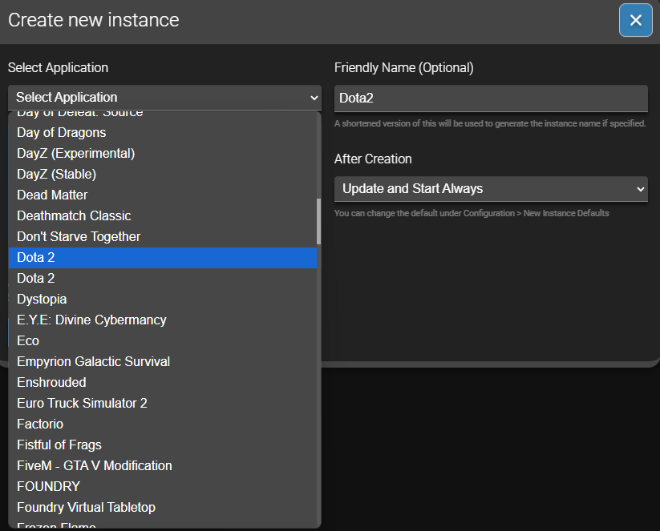Choose Euro Truck Simulator 2
This screenshot has width=660, height=531.
click(163, 403)
